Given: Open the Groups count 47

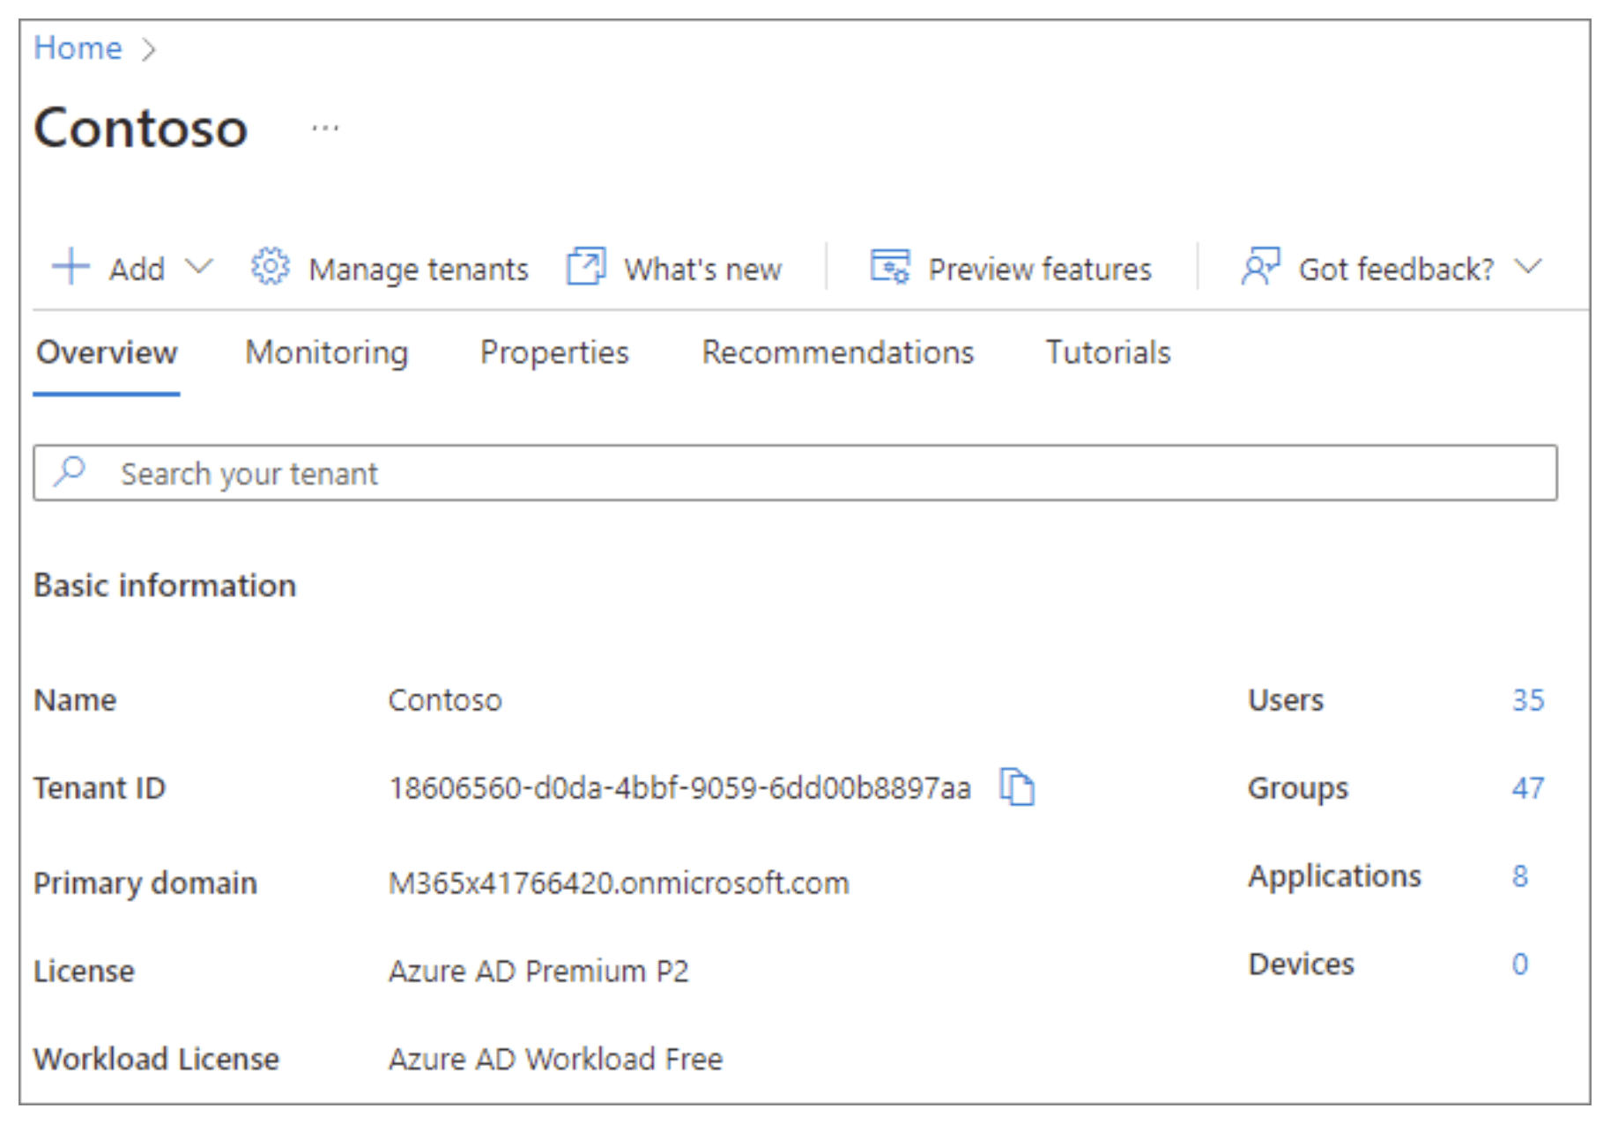Looking at the screenshot, I should [x=1528, y=788].
